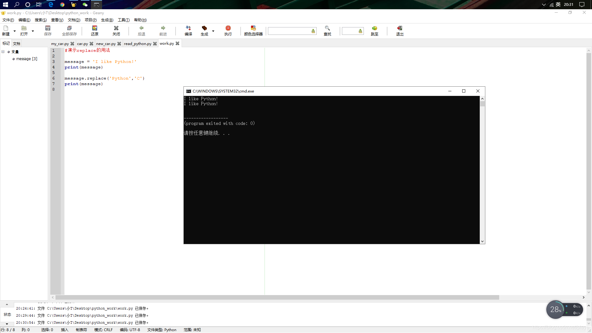Screen dimensions: 592x333
Task: Click the Build (生成) toolbar icon
Action: pos(204,30)
